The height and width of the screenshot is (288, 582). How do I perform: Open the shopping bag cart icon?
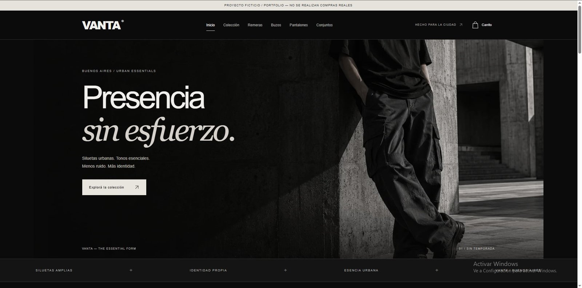(475, 25)
